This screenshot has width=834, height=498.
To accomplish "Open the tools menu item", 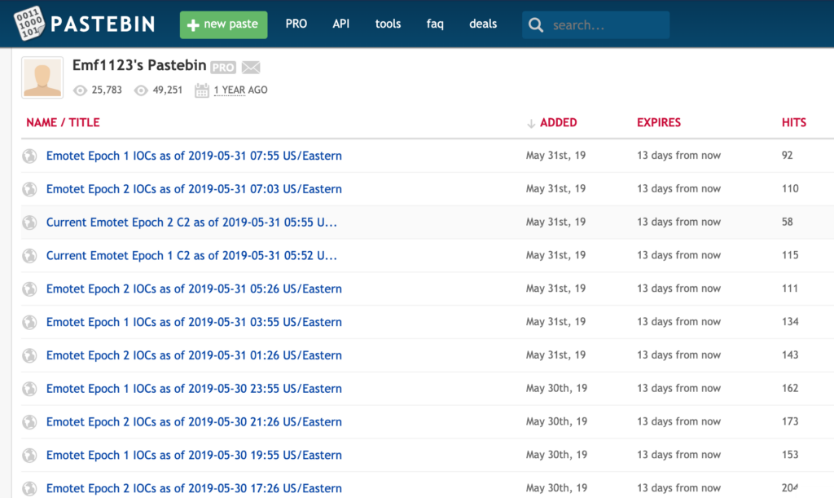I will tap(388, 24).
